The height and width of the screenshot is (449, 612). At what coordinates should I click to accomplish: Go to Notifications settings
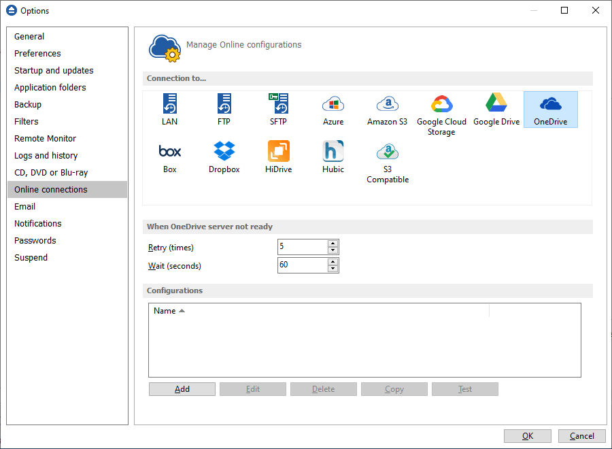click(67, 224)
